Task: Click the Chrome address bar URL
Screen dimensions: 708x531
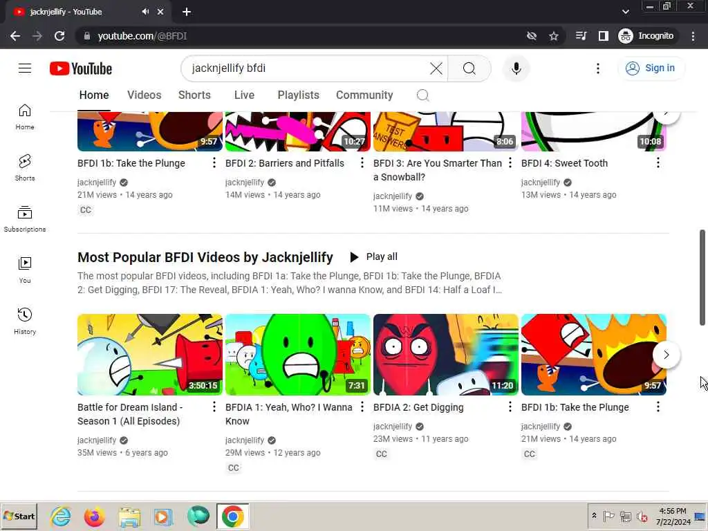Action: pos(142,36)
